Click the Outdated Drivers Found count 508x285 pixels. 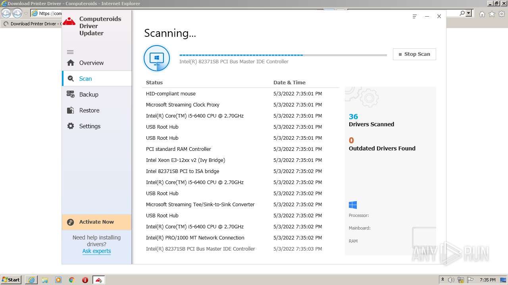(x=351, y=140)
